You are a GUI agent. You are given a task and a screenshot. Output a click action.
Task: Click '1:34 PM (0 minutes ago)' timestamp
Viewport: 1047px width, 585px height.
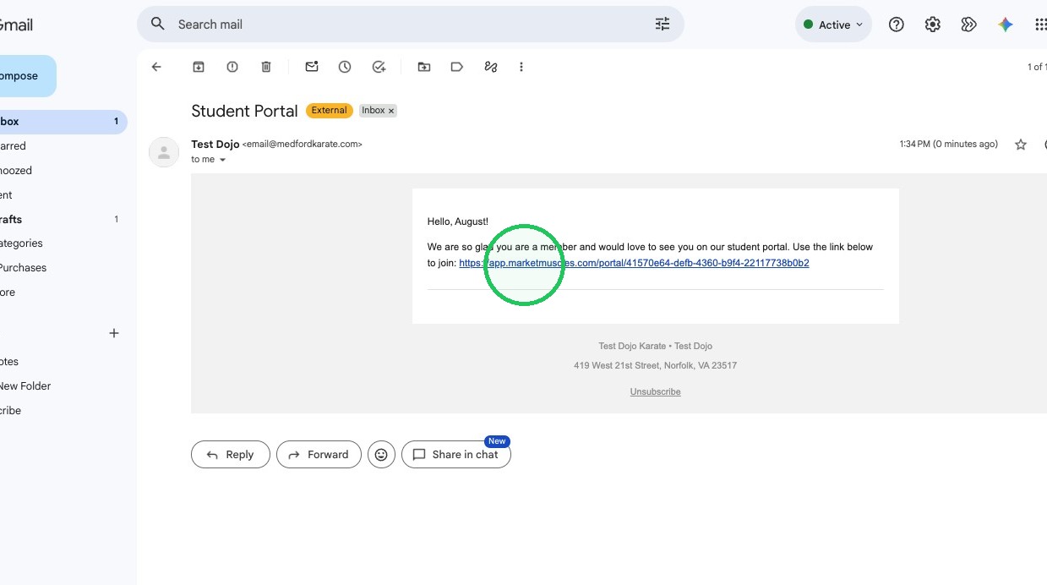[948, 145]
